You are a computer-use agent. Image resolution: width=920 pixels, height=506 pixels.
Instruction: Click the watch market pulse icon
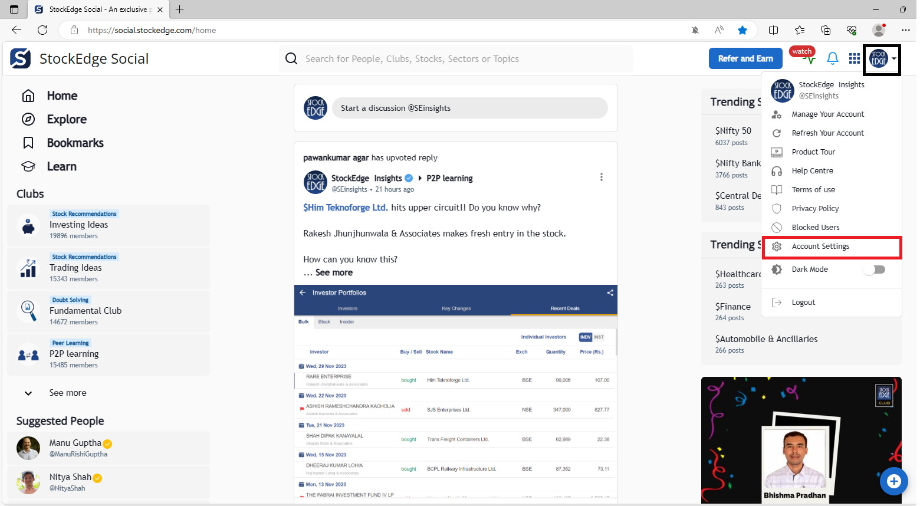(804, 57)
